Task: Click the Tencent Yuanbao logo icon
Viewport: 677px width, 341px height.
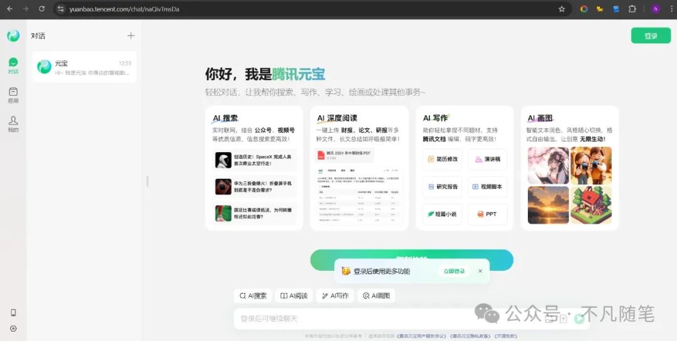Action: [x=13, y=36]
